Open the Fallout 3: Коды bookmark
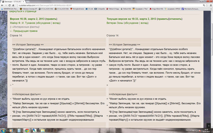The width and height of the screenshot is (213, 133). point(112,9)
